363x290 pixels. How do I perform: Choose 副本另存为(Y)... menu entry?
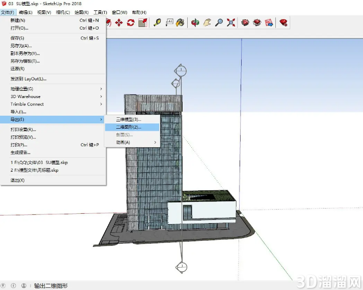tap(53, 53)
